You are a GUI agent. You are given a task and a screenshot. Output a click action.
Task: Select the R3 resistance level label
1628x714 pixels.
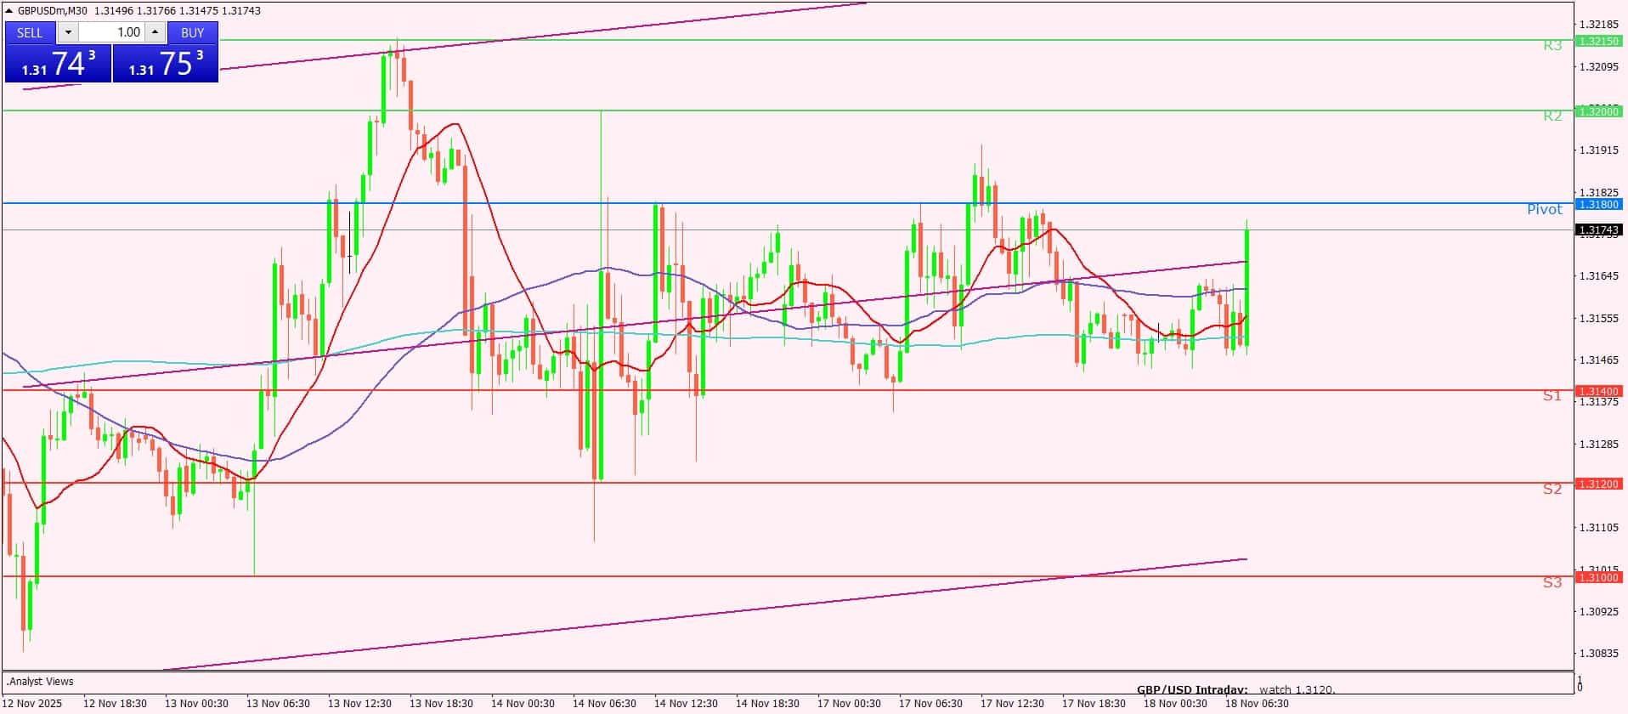coord(1552,45)
